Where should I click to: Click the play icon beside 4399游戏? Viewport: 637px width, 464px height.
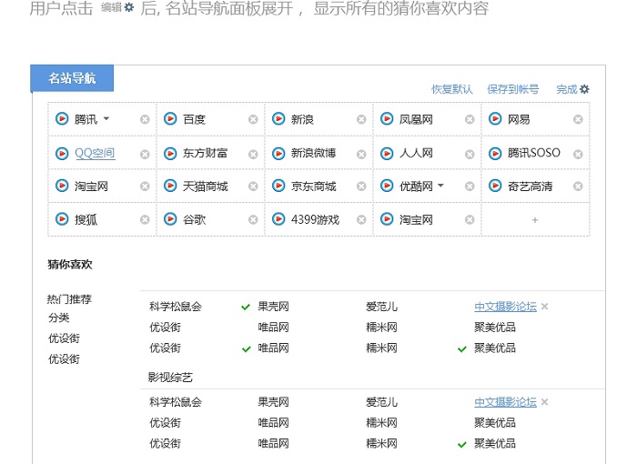click(278, 219)
